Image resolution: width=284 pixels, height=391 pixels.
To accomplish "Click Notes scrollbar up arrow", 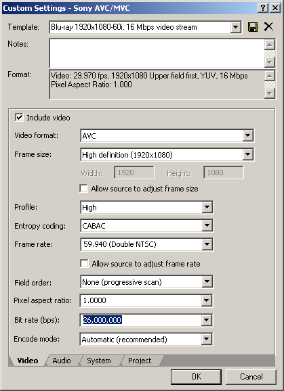I will point(270,45).
